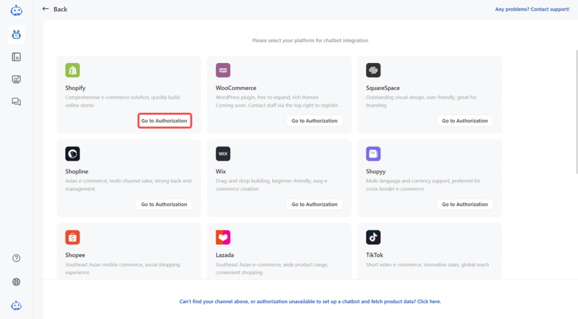Click the globe language icon

[16, 282]
